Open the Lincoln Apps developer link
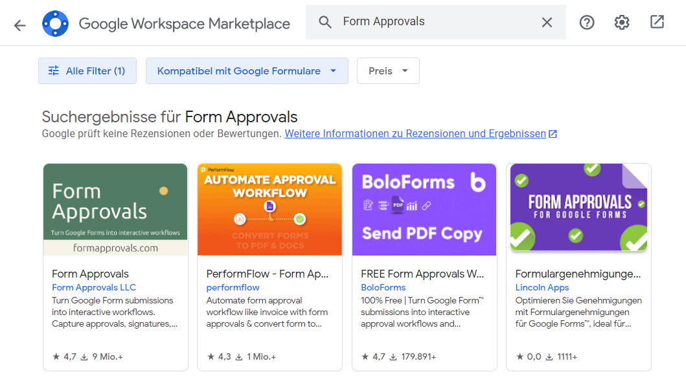The width and height of the screenshot is (686, 383). coord(542,287)
